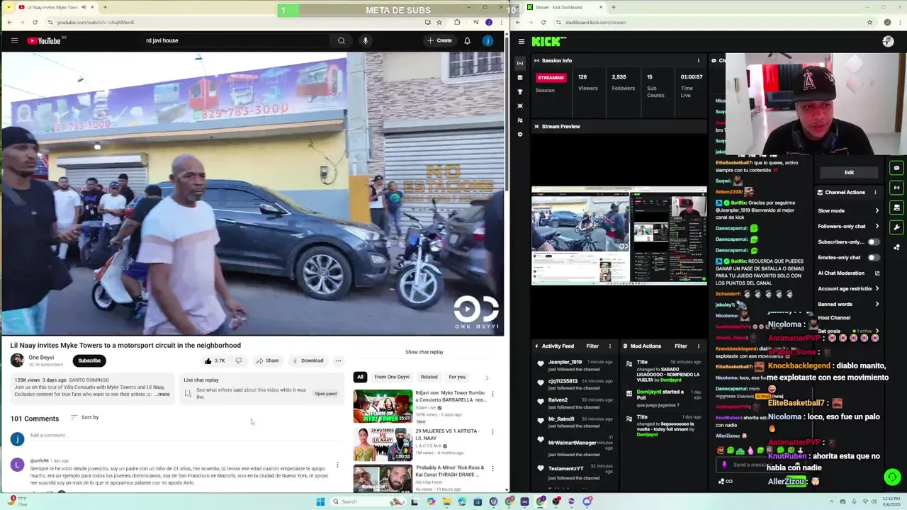The height and width of the screenshot is (510, 907).
Task: Reload the YouTube browser tab
Action: coord(35,22)
